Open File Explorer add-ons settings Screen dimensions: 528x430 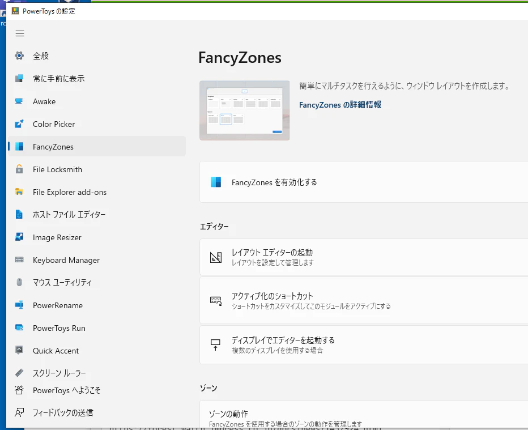(97, 192)
